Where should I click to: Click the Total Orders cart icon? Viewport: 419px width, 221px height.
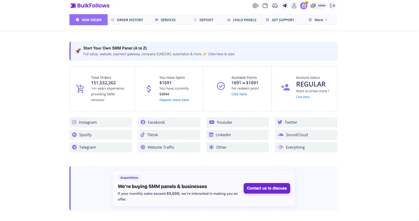[x=80, y=89]
